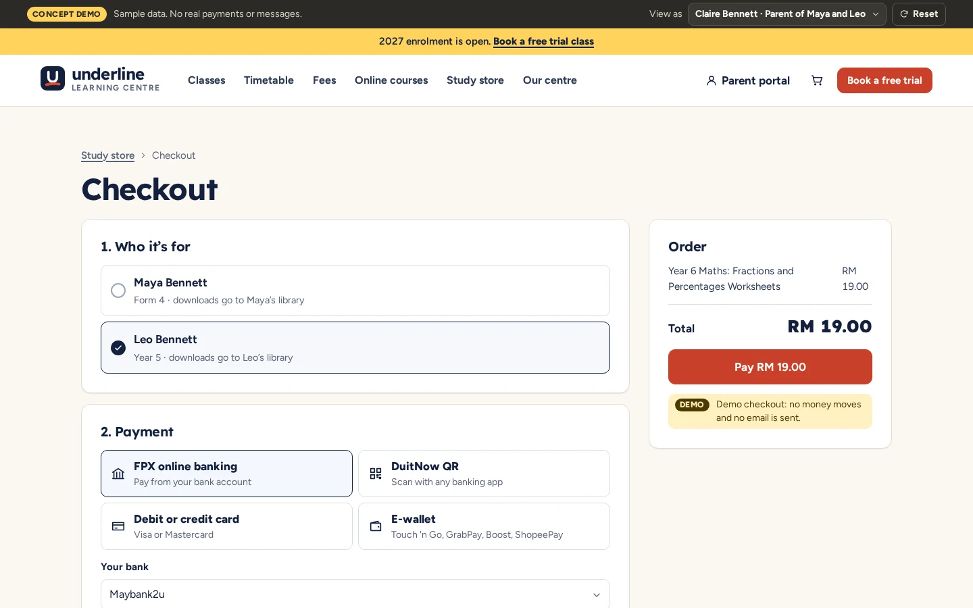The height and width of the screenshot is (608, 973).
Task: Open Classes in the navigation
Action: tap(207, 80)
